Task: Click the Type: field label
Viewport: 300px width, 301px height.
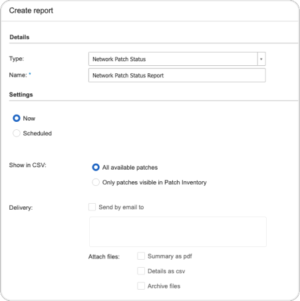Action: click(x=17, y=59)
